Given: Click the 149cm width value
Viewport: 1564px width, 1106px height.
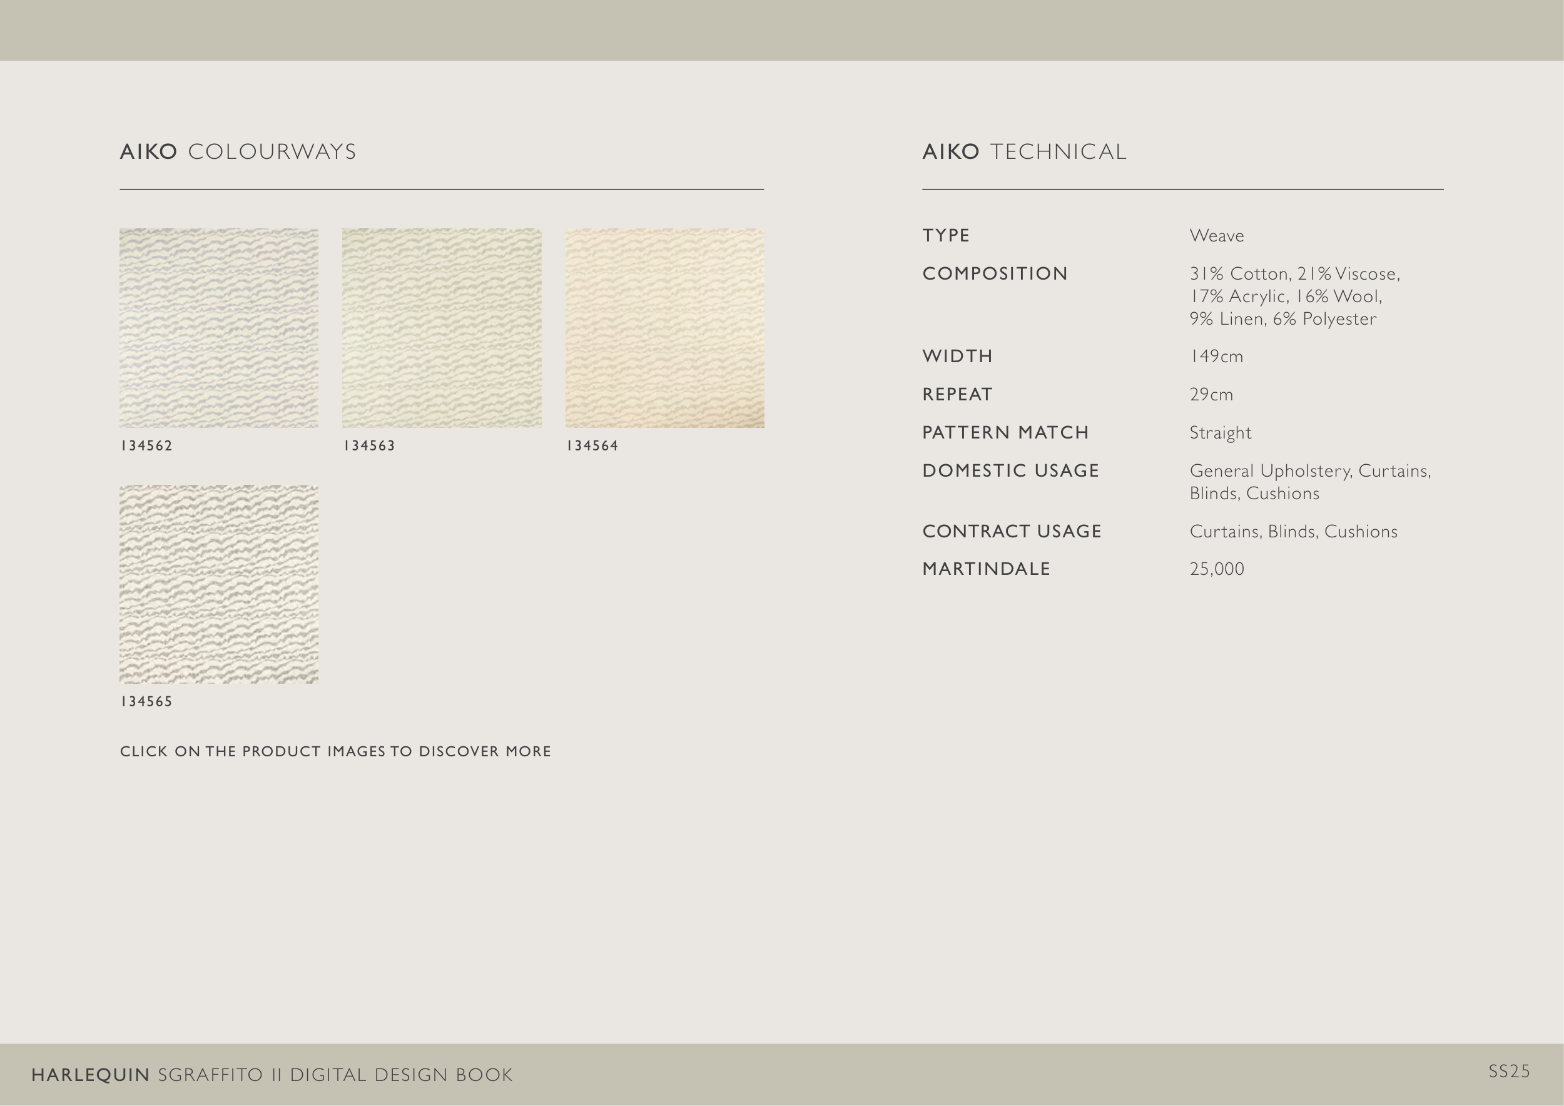Looking at the screenshot, I should pos(1216,356).
